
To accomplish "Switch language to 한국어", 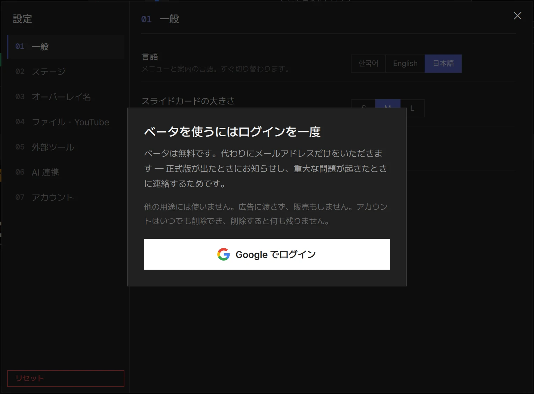I will click(368, 64).
